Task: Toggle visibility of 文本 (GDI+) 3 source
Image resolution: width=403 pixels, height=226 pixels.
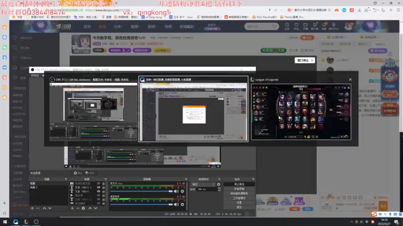Action: (x=98, y=187)
